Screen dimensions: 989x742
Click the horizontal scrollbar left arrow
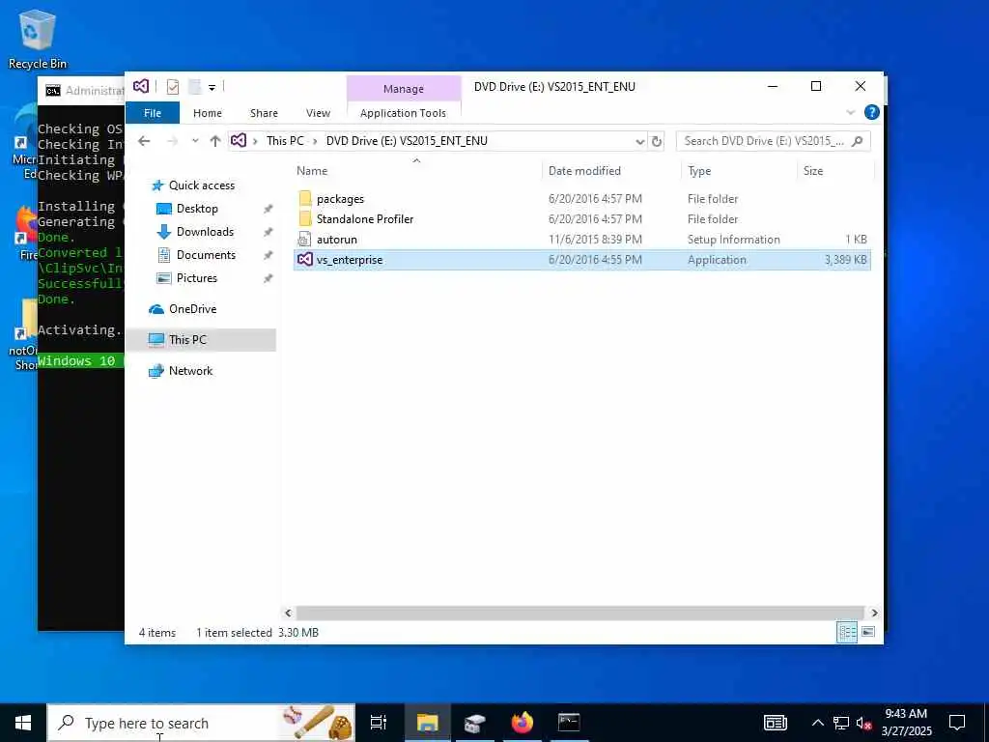pyautogui.click(x=288, y=613)
